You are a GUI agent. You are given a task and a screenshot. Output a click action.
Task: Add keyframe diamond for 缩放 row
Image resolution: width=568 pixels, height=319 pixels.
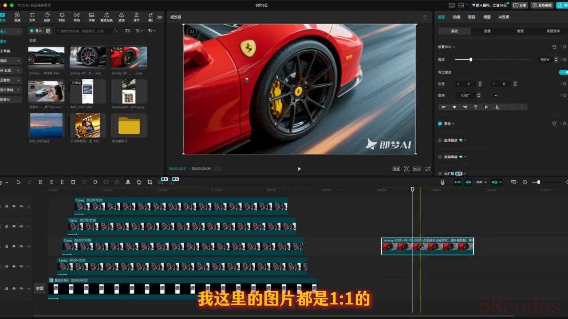click(x=564, y=59)
